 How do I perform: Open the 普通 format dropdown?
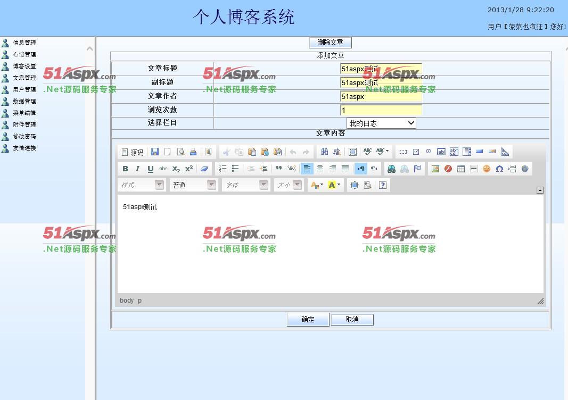pyautogui.click(x=194, y=185)
